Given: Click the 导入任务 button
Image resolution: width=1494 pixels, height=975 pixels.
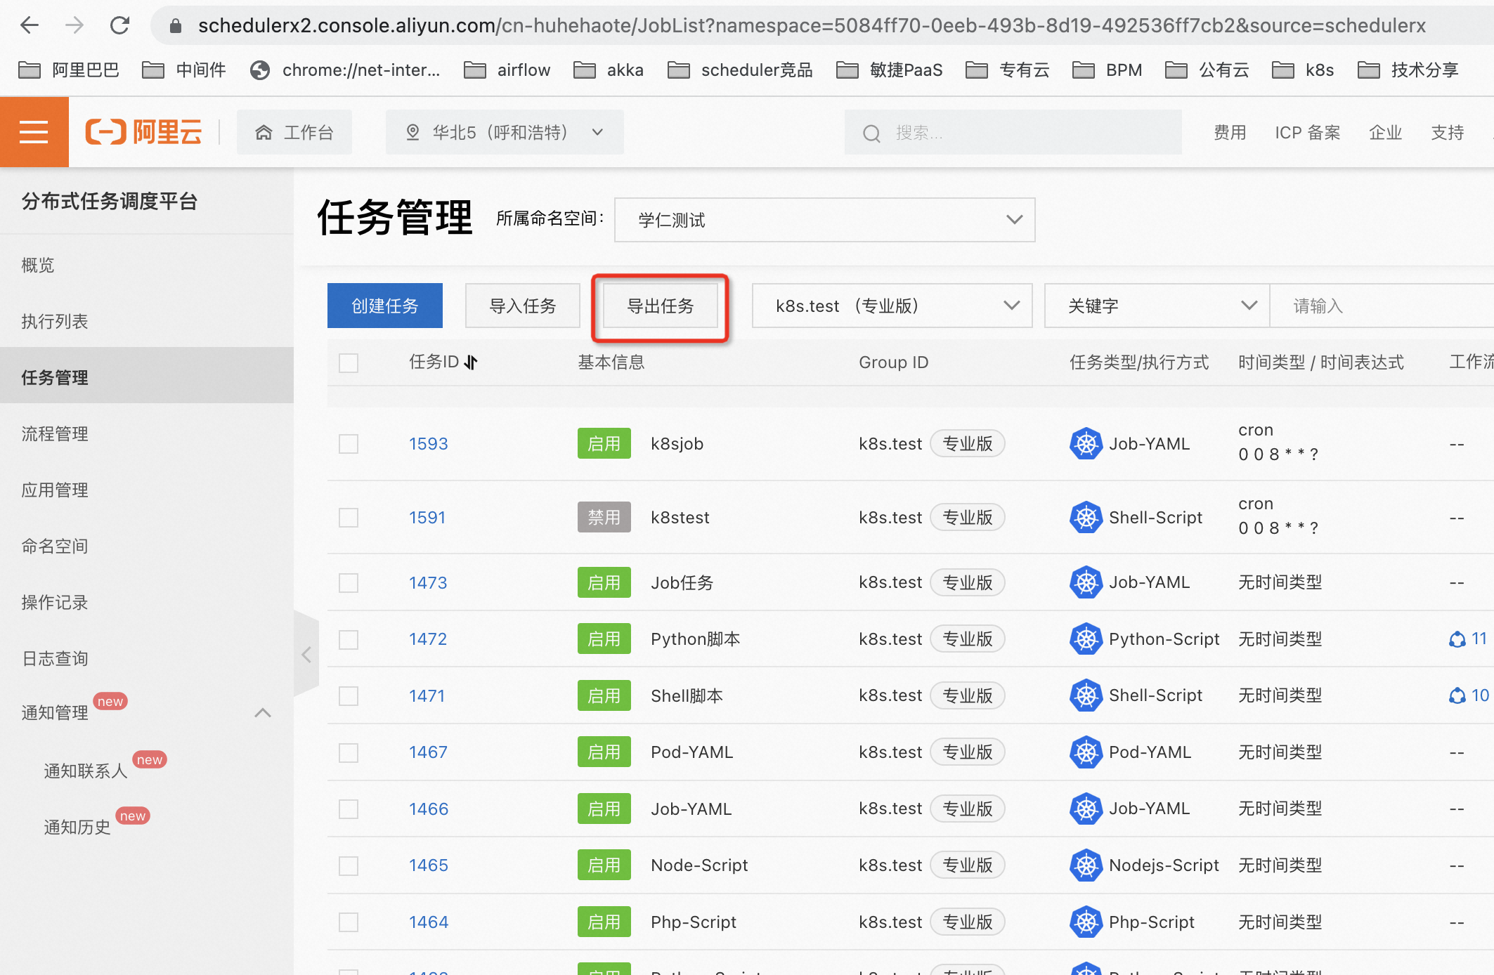Looking at the screenshot, I should (522, 306).
